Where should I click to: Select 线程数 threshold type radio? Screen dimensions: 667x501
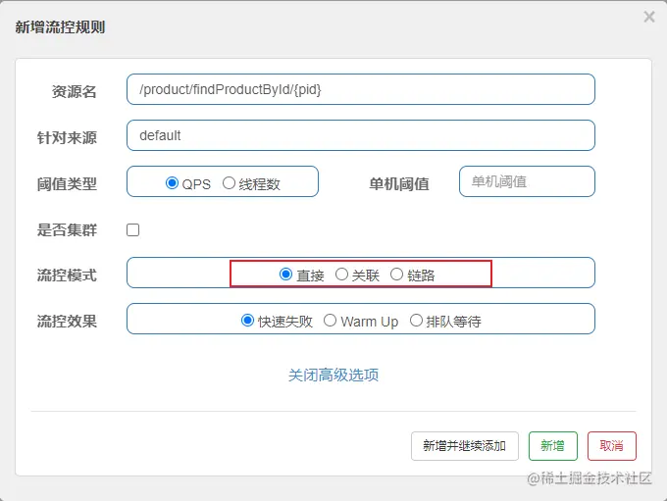pyautogui.click(x=229, y=183)
